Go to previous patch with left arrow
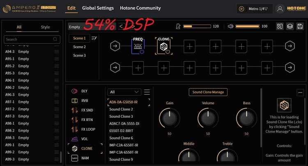Screen dimensions: 308x166 tap(121, 26)
